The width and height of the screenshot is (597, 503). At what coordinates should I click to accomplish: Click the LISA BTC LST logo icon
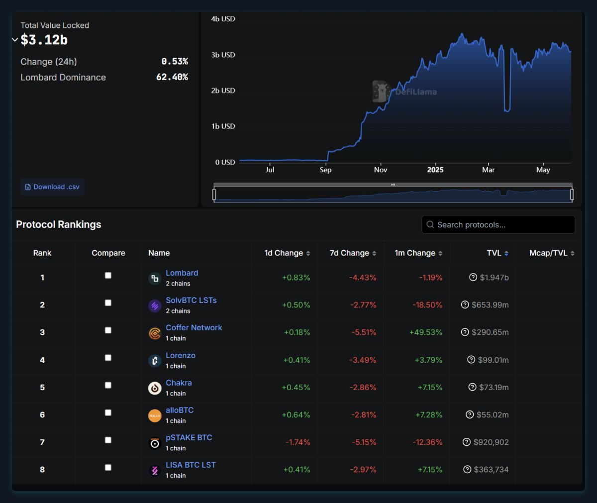click(x=155, y=470)
